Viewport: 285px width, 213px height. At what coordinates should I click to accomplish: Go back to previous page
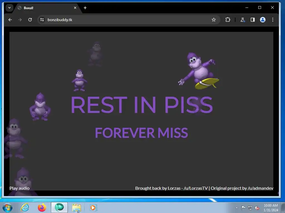point(10,20)
